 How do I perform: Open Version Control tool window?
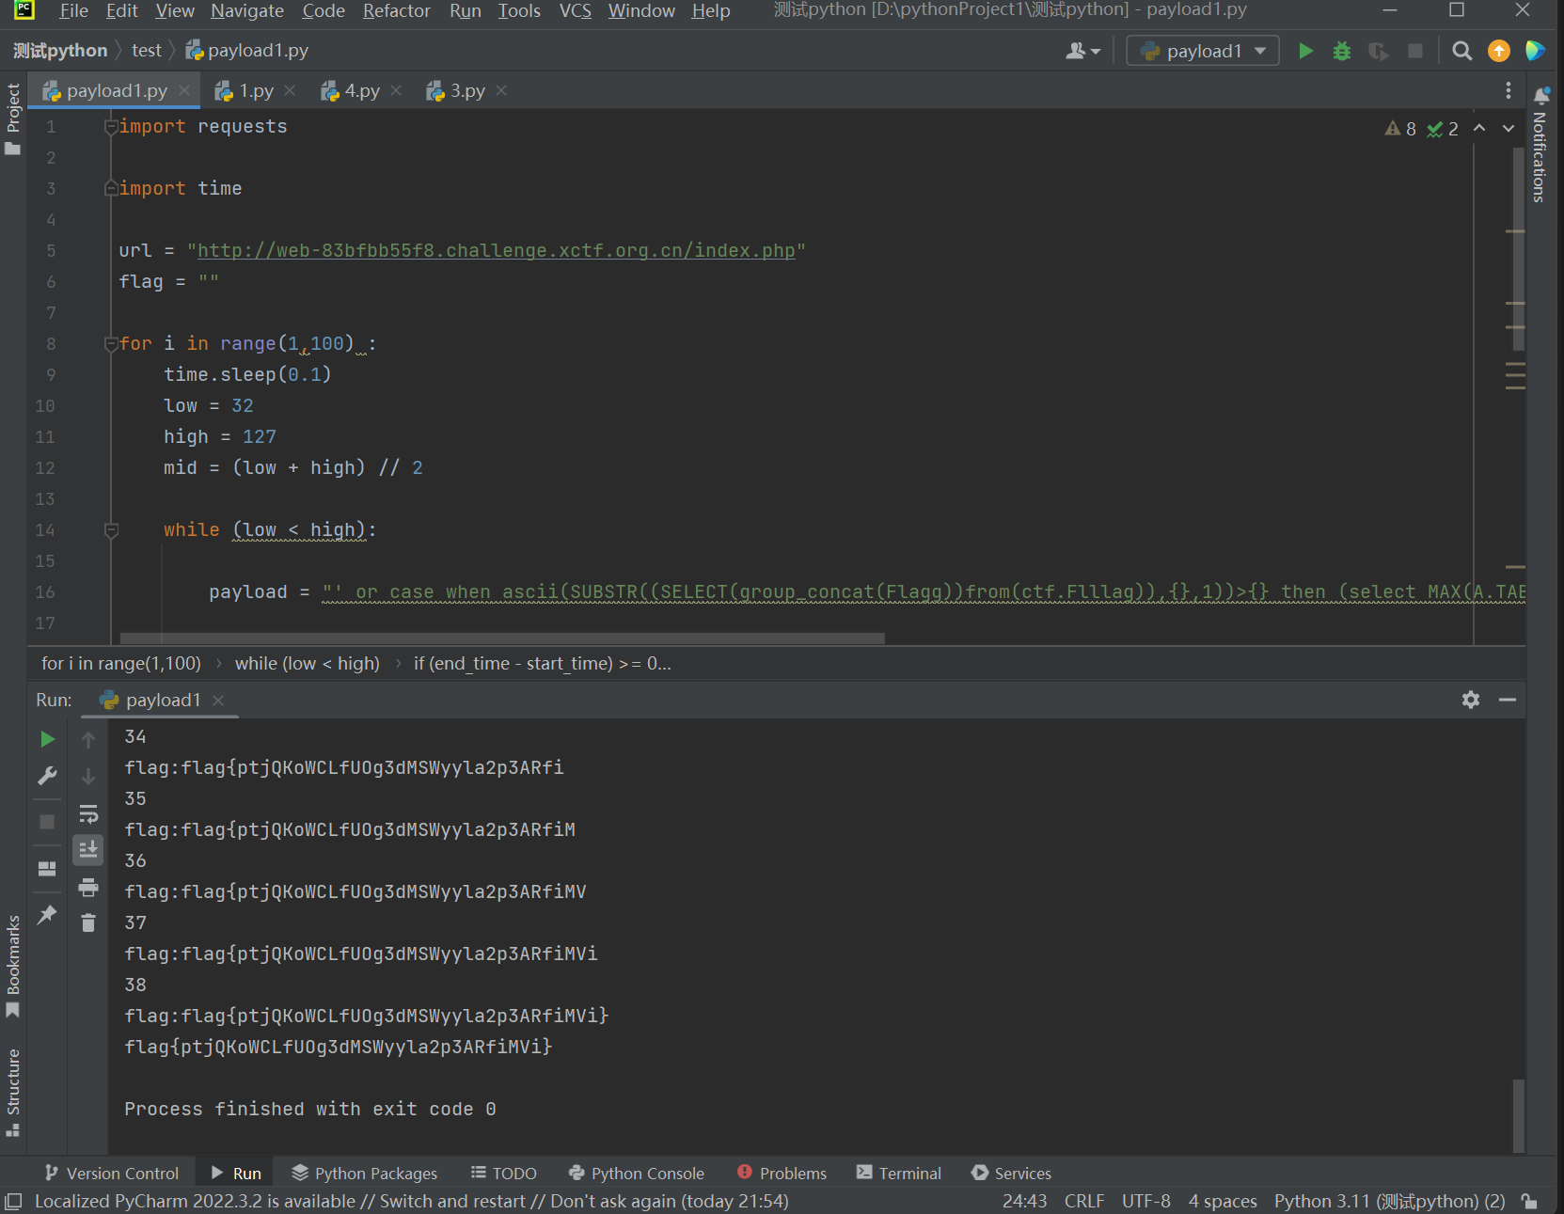pos(112,1173)
